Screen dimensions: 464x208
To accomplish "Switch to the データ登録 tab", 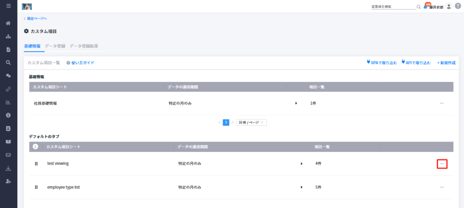I will pos(55,46).
